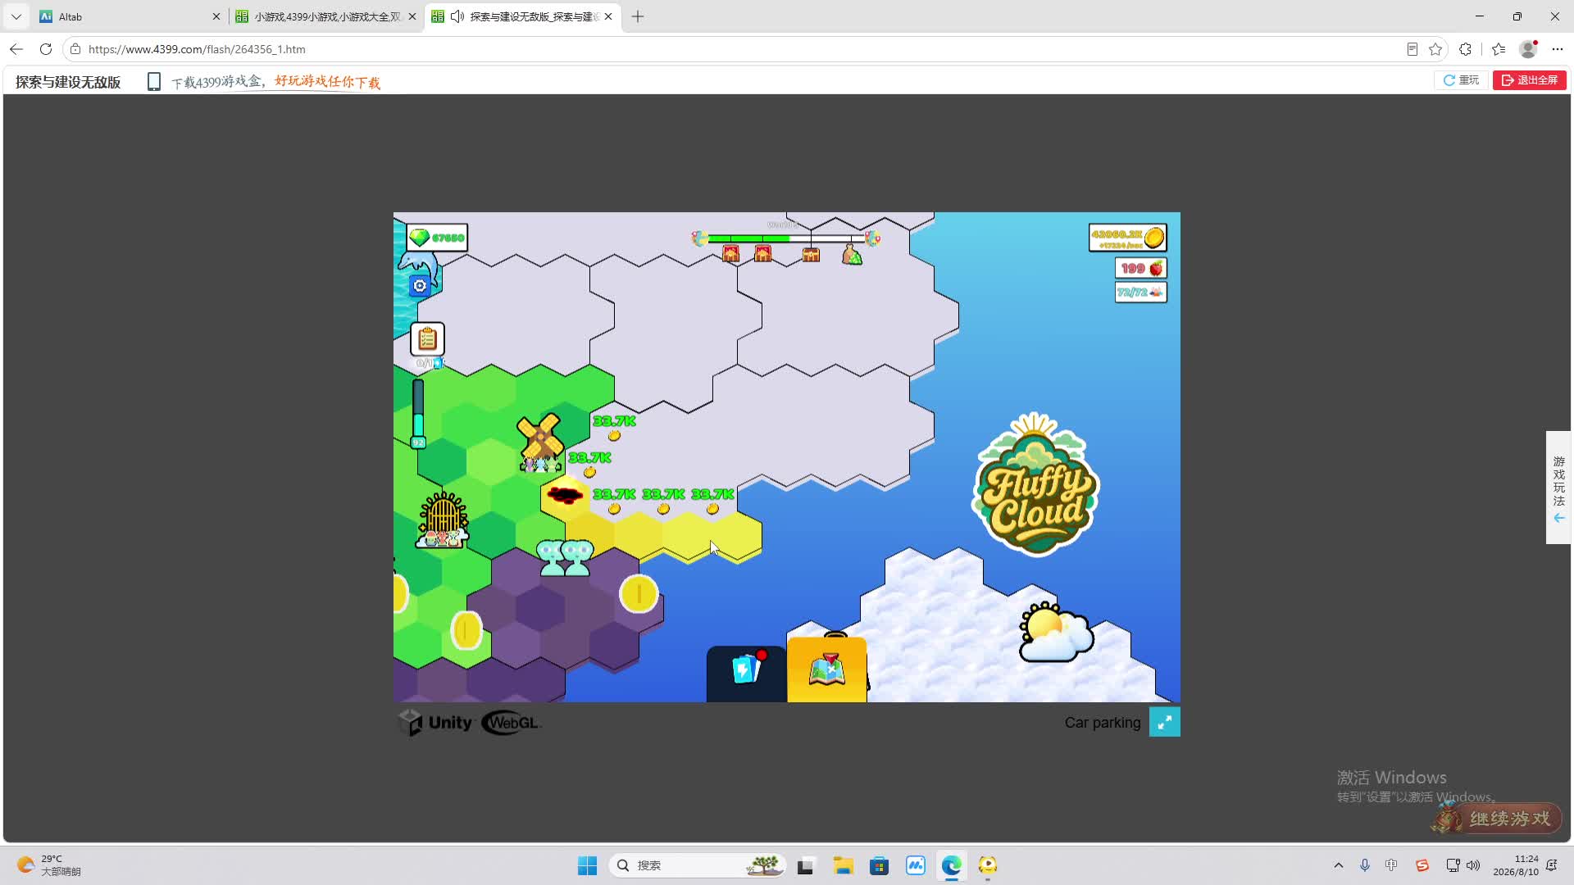Click the golden gate building
Screen dimensions: 1574x885
(443, 520)
